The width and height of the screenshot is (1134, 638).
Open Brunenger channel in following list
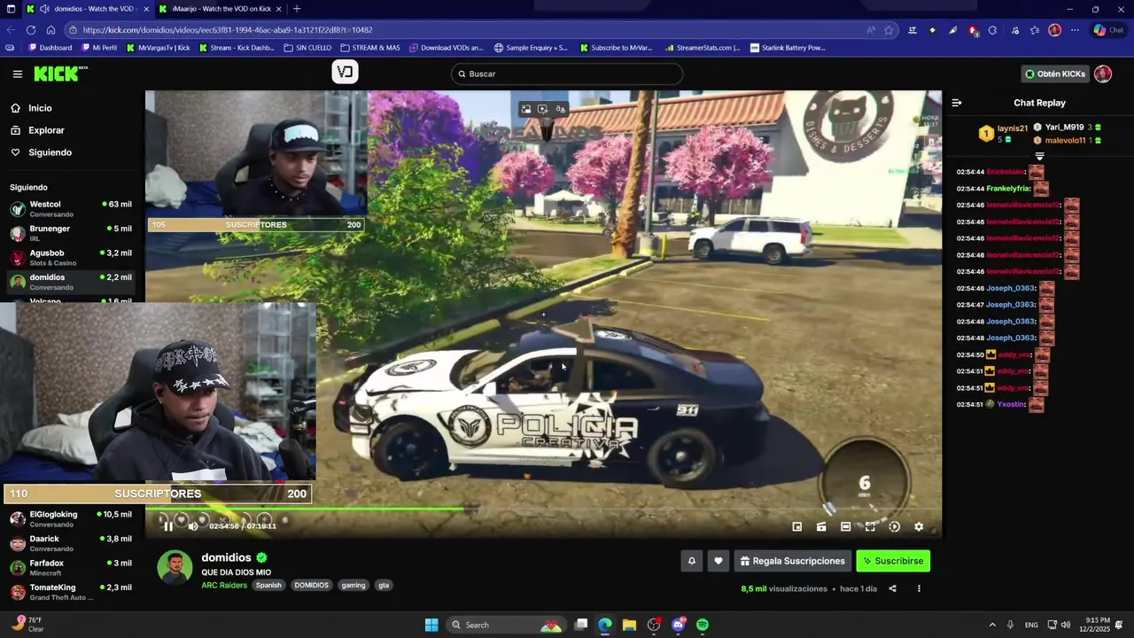pos(71,233)
